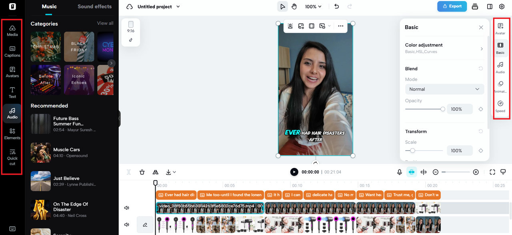Toggle timeline snapping button
512x235 pixels.
[411, 172]
